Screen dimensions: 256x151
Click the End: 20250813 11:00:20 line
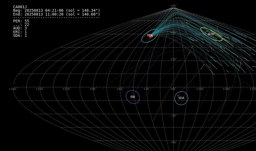pyautogui.click(x=57, y=14)
